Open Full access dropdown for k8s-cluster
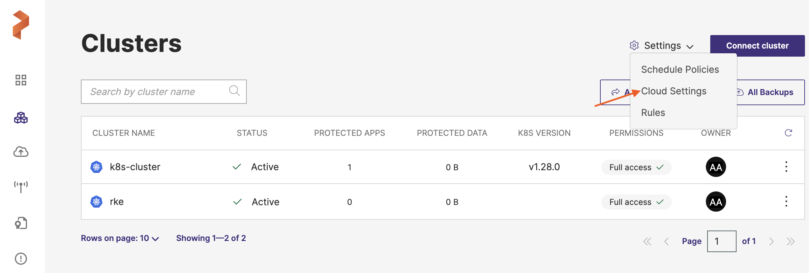 (x=636, y=167)
